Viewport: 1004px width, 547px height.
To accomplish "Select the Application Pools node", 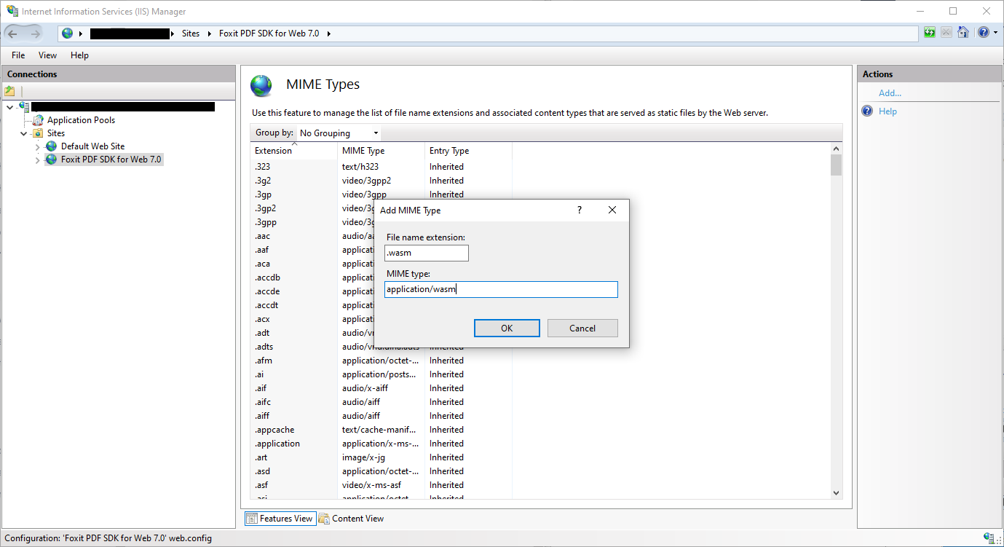I will (81, 120).
